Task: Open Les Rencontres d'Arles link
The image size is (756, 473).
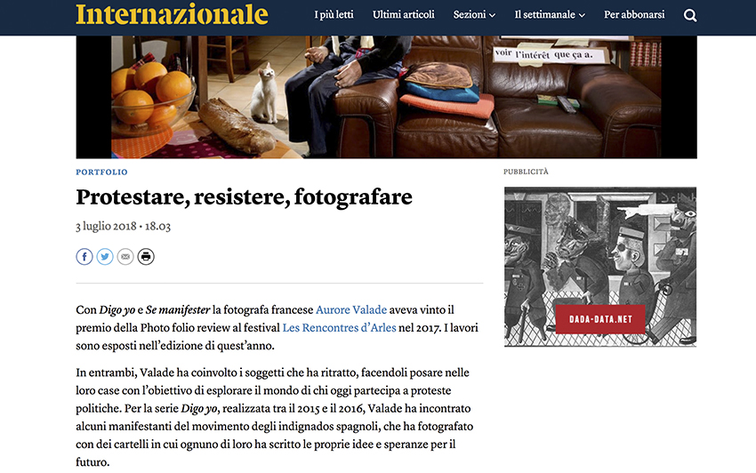Action: (339, 328)
